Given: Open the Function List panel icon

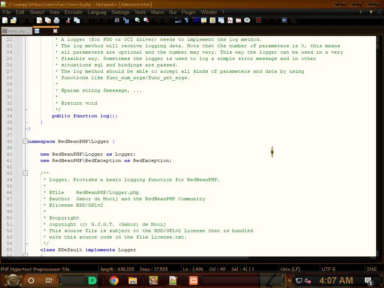Looking at the screenshot, I should pos(230,20).
